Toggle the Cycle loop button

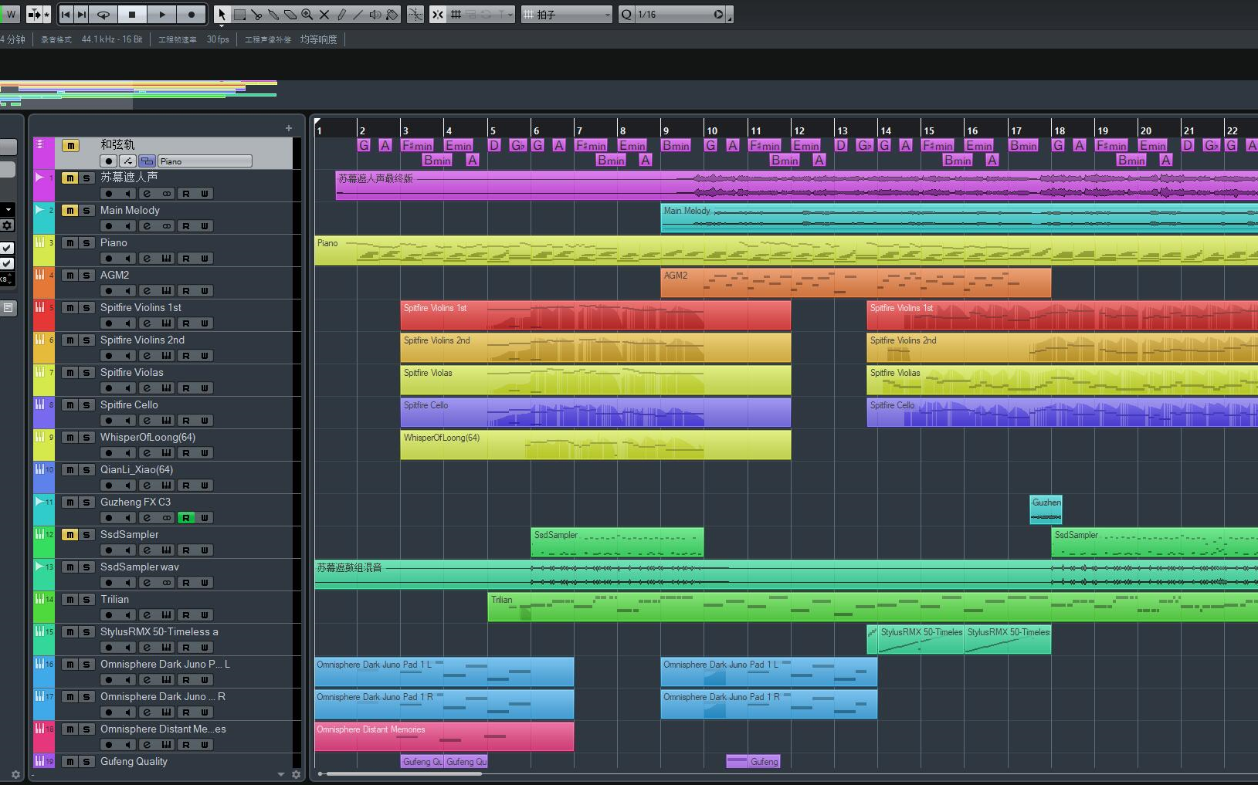pos(103,14)
